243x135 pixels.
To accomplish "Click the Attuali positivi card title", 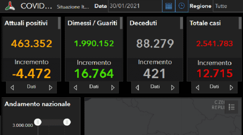I will (26, 23).
